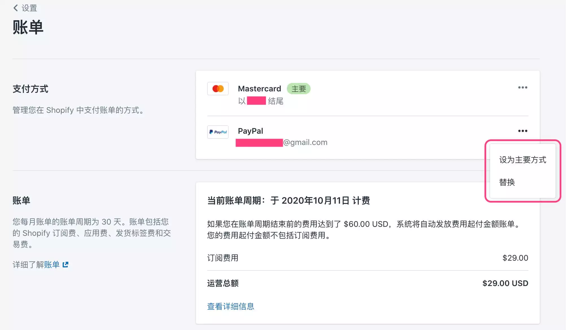Click the 运营总额 $29.00 USD total

pyautogui.click(x=505, y=283)
